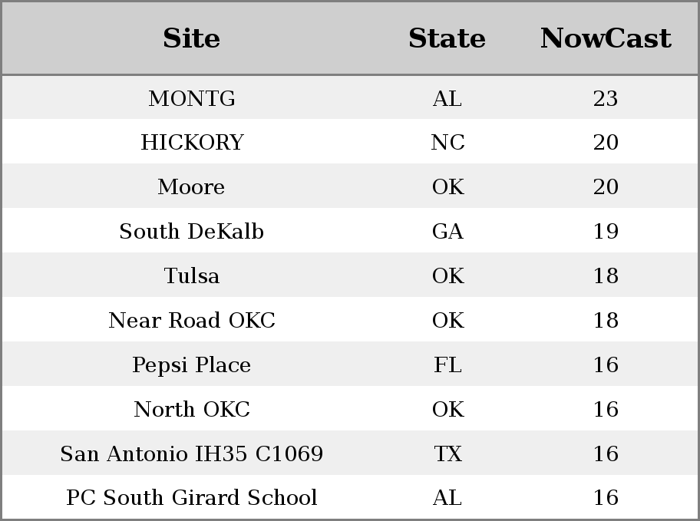This screenshot has height=521, width=700.
Task: Click the NowCast value 23
Action: click(x=606, y=98)
